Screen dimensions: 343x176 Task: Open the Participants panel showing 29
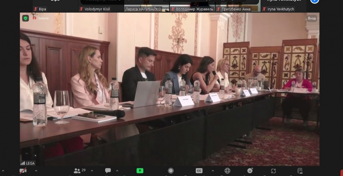click(80, 171)
